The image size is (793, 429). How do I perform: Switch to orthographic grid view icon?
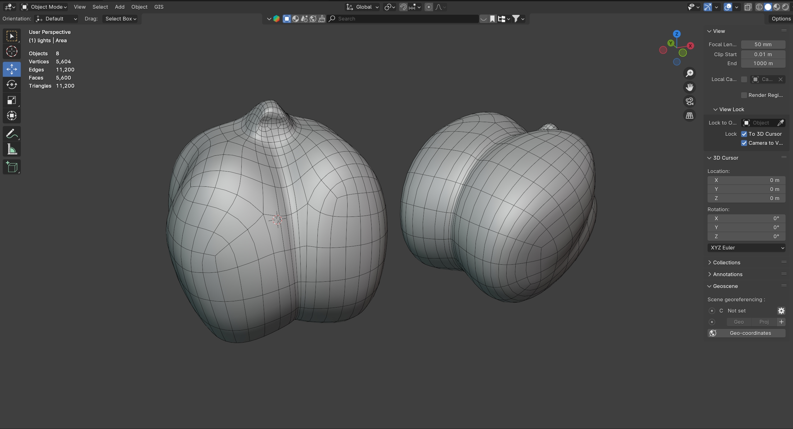tap(689, 116)
